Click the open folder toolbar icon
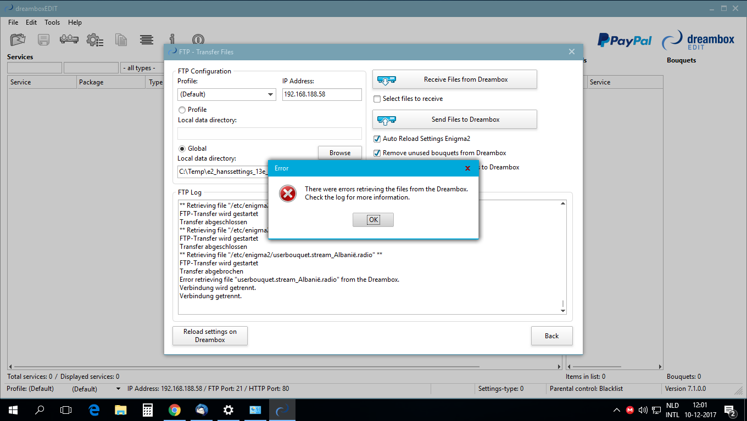The width and height of the screenshot is (747, 421). click(18, 40)
